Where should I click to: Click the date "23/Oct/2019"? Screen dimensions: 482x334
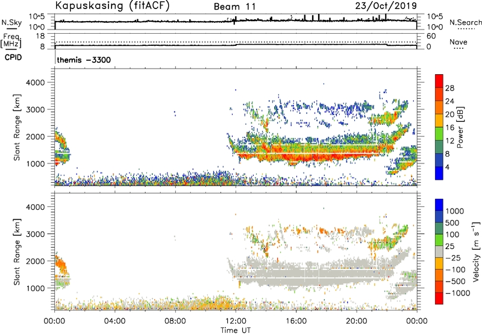click(x=386, y=6)
